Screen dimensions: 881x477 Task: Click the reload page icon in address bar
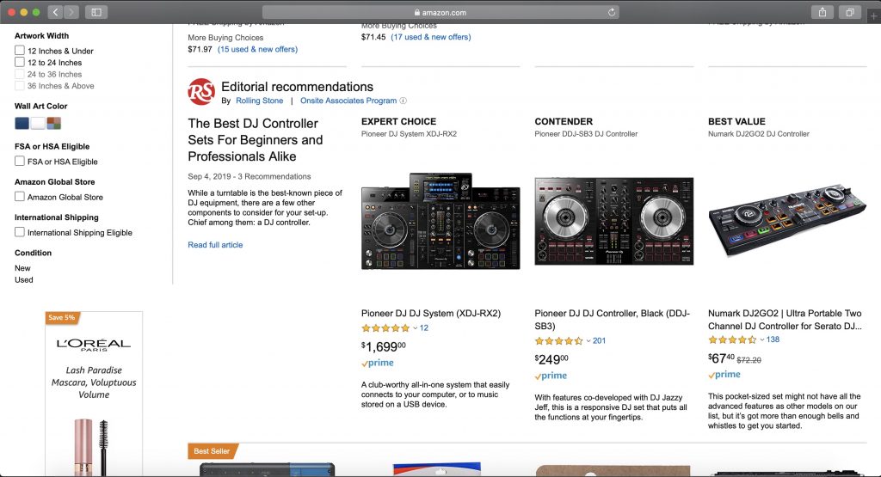(612, 12)
